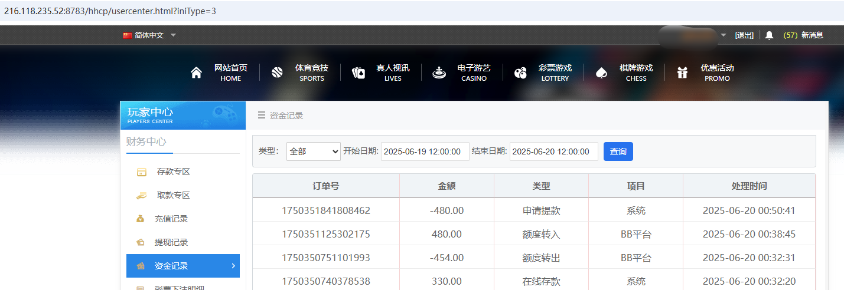This screenshot has width=844, height=290.
Task: Click the 处理时间 column header
Action: click(x=749, y=186)
